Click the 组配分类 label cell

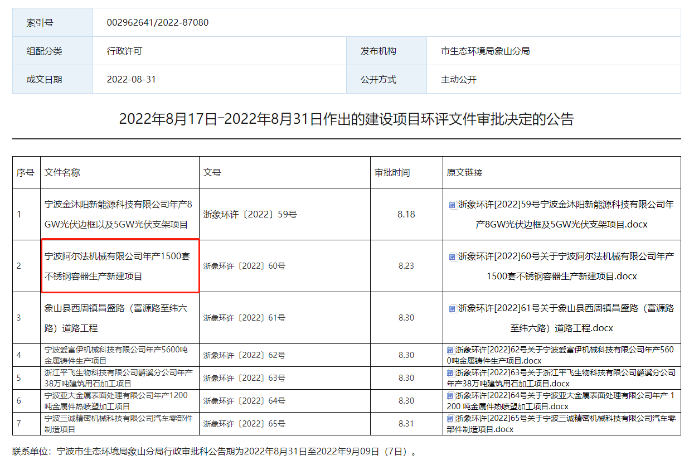(52, 51)
